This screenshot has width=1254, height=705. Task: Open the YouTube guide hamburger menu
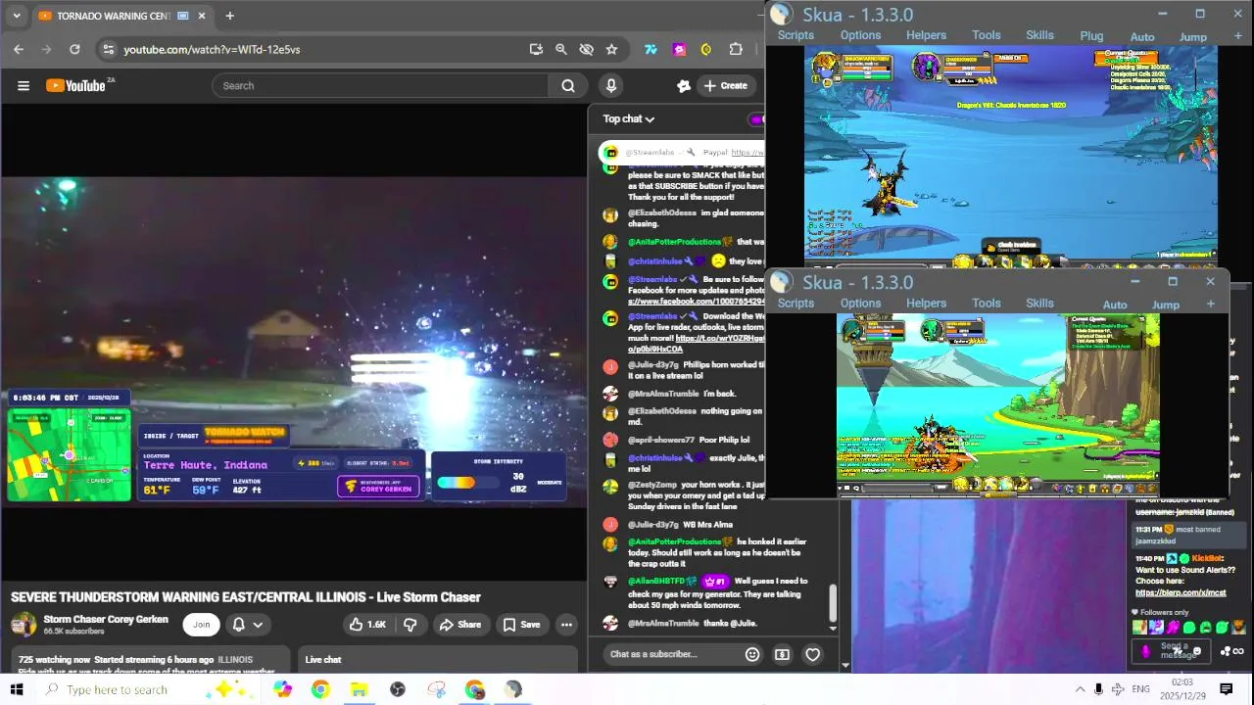[x=24, y=86]
